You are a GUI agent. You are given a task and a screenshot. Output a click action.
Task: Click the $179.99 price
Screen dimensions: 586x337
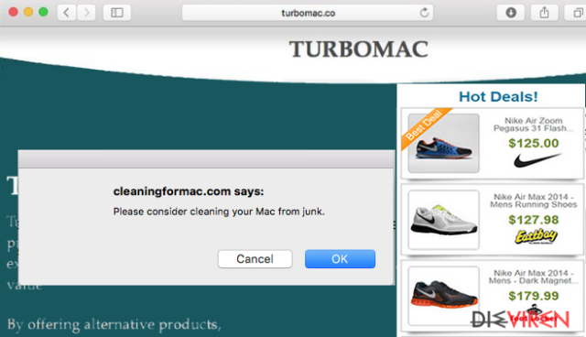(x=533, y=296)
